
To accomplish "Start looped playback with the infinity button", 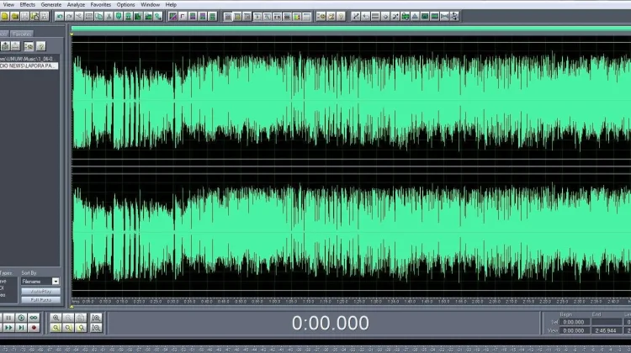I will coord(34,318).
